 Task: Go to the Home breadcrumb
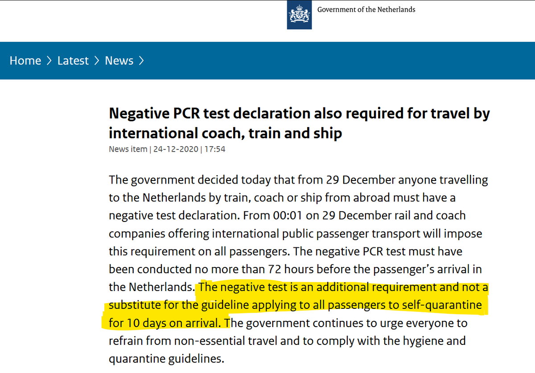click(25, 61)
